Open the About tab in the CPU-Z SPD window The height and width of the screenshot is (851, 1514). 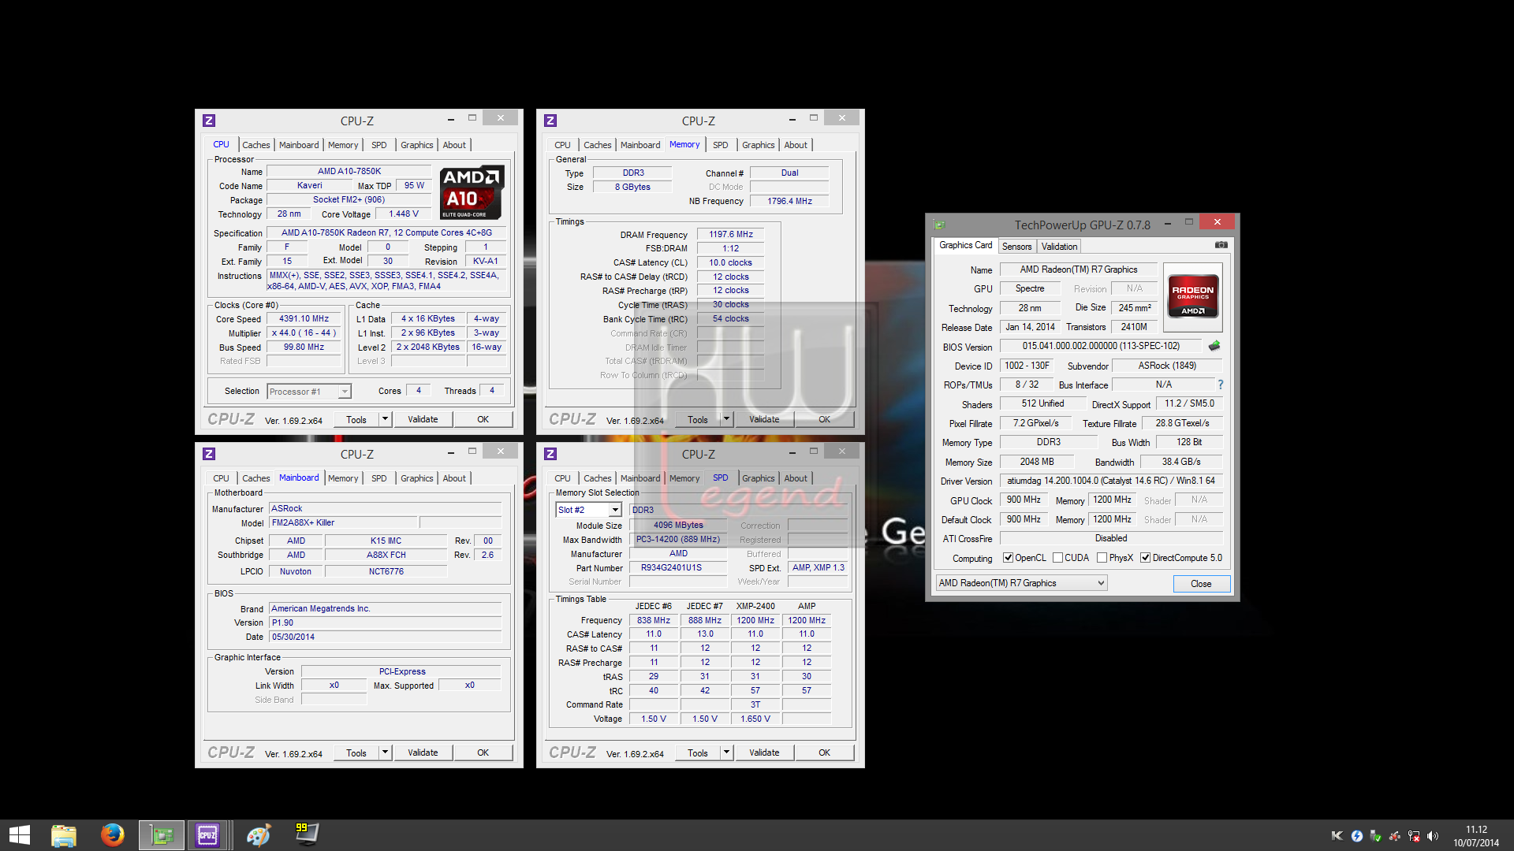pos(796,478)
